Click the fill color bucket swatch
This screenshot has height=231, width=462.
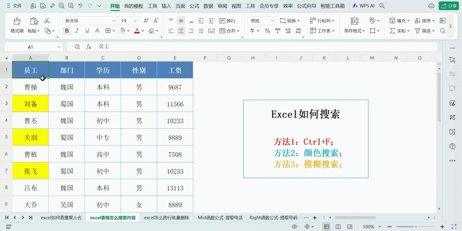(122, 31)
